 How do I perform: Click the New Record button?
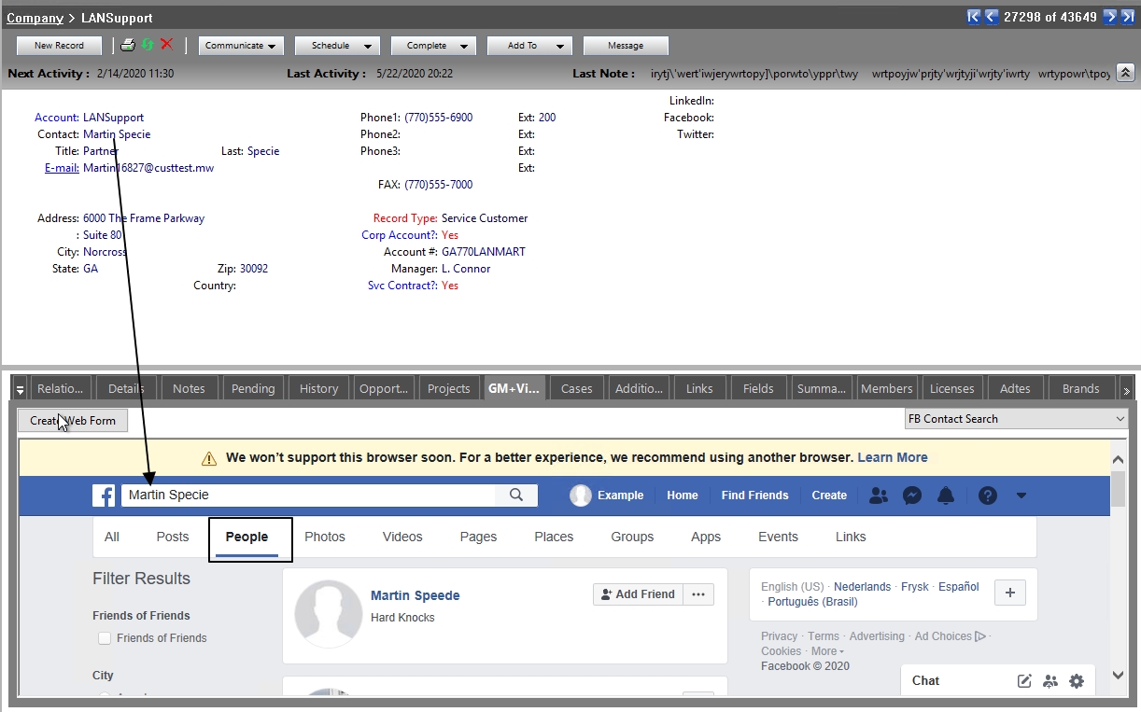(59, 45)
